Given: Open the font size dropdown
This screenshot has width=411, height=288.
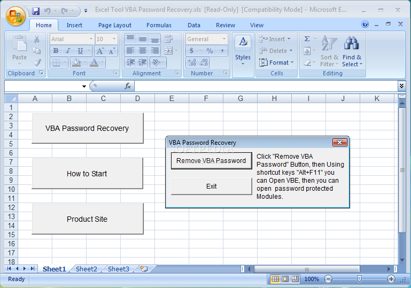Looking at the screenshot, I should [x=114, y=39].
